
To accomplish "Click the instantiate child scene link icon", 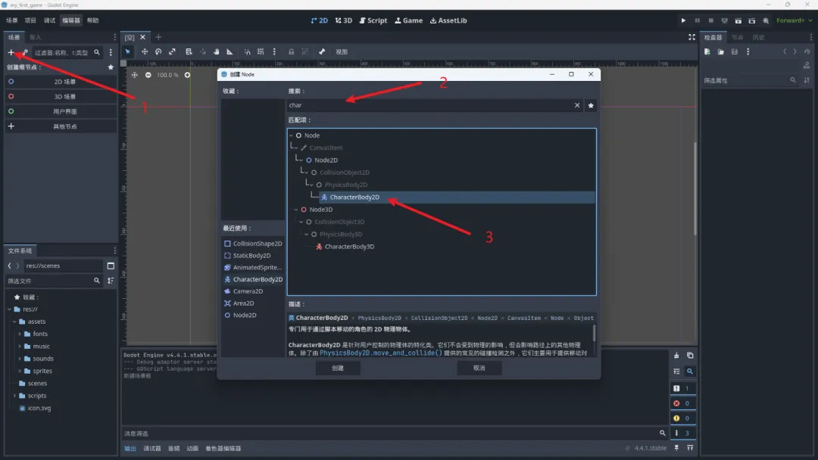I will click(x=24, y=52).
